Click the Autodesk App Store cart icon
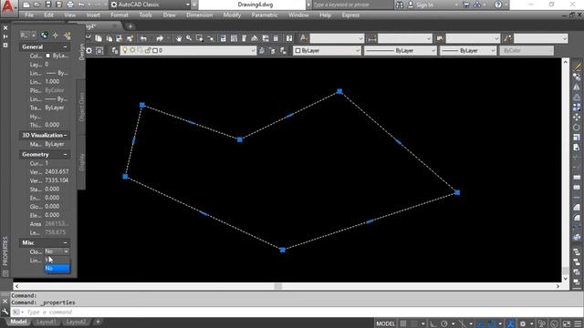Image resolution: width=584 pixels, height=328 pixels. click(465, 5)
